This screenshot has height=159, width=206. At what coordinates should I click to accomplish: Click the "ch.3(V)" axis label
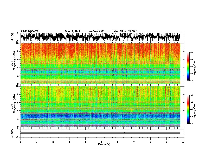12,134
